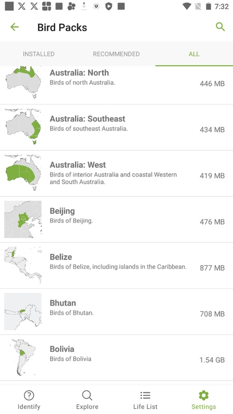Open search with the magnifier icon
This screenshot has height=414, width=233.
[x=220, y=27]
